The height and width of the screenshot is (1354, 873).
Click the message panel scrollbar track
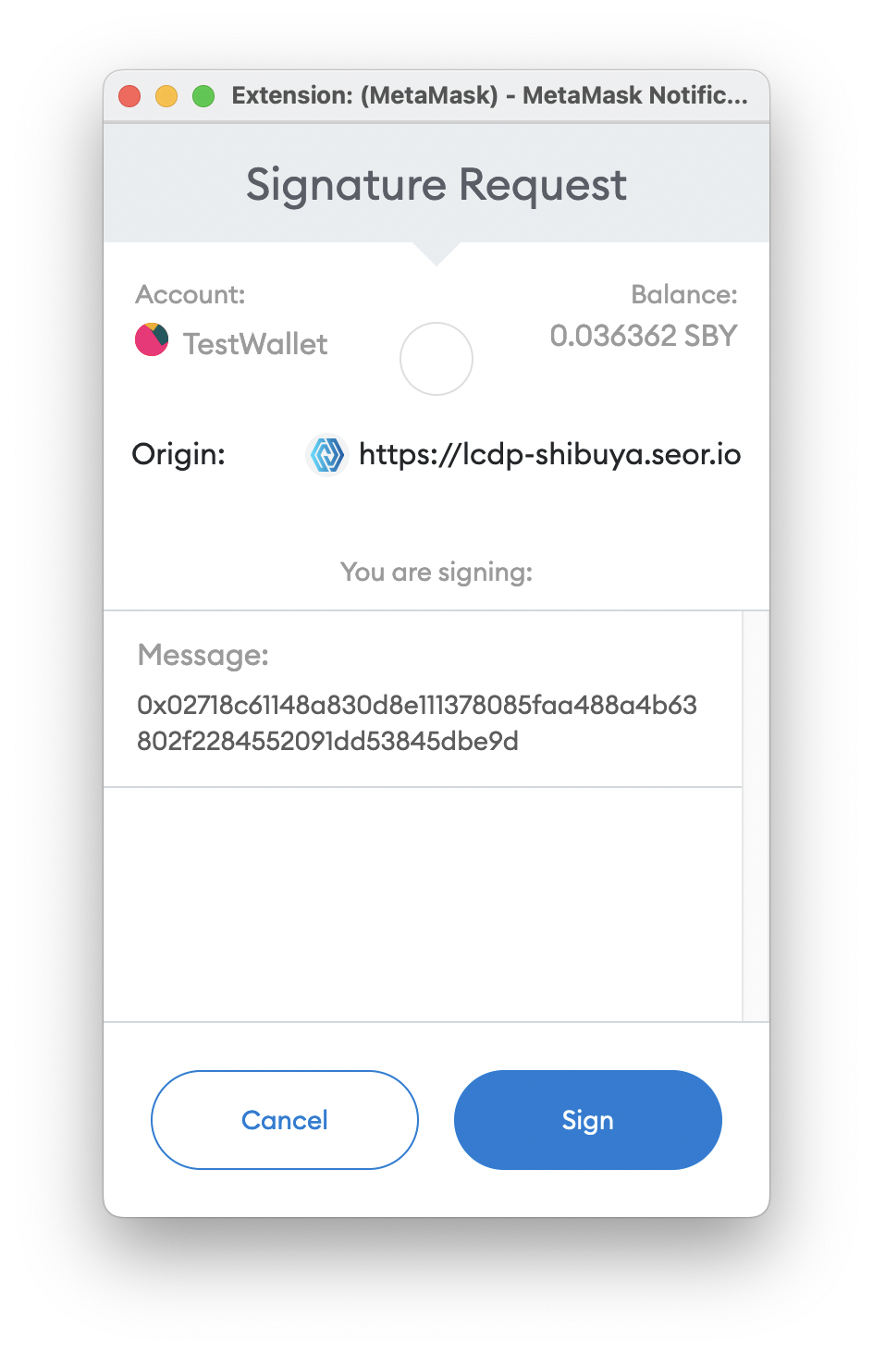point(756,816)
